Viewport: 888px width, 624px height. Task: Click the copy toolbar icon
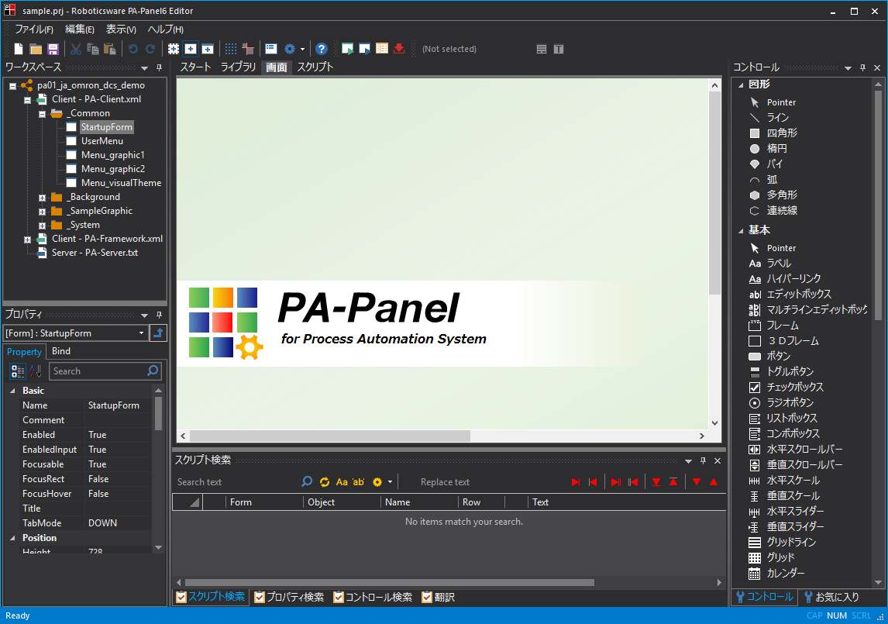pyautogui.click(x=93, y=50)
